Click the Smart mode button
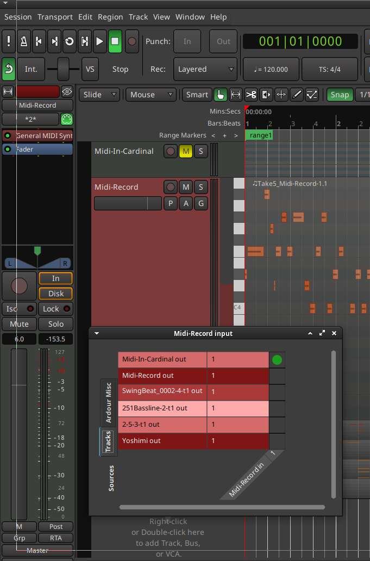The image size is (370, 561). 197,95
